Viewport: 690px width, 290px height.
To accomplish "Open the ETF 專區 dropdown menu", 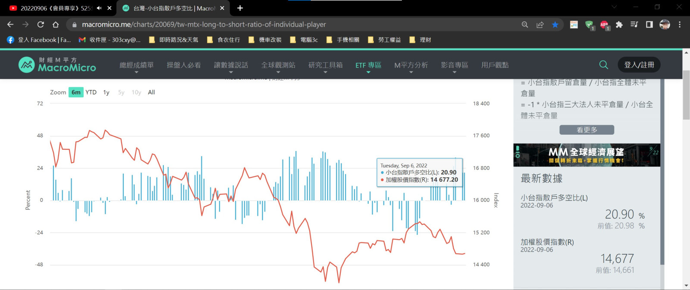I will click(x=368, y=65).
